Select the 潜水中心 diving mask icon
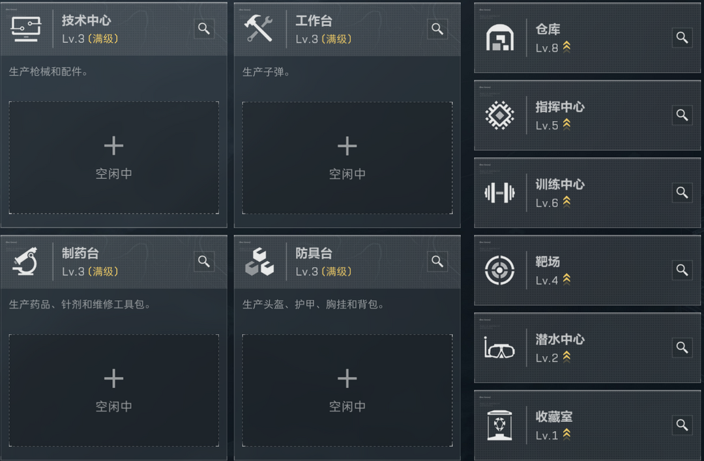This screenshot has height=461, width=704. pyautogui.click(x=499, y=347)
